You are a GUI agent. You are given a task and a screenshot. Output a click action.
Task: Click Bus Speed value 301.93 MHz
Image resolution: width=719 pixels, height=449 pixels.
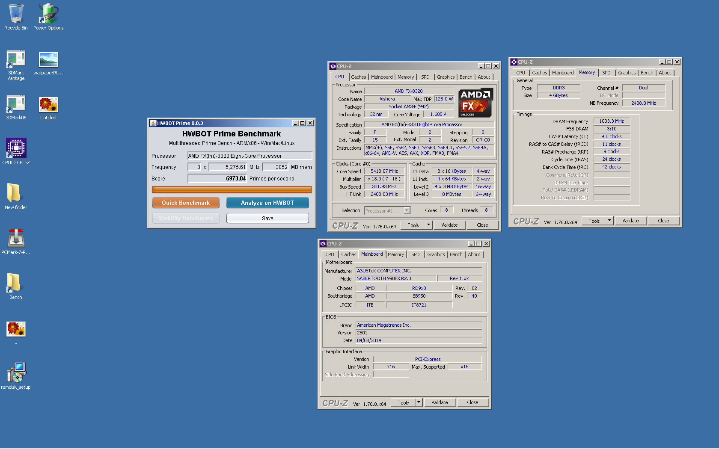(x=384, y=186)
